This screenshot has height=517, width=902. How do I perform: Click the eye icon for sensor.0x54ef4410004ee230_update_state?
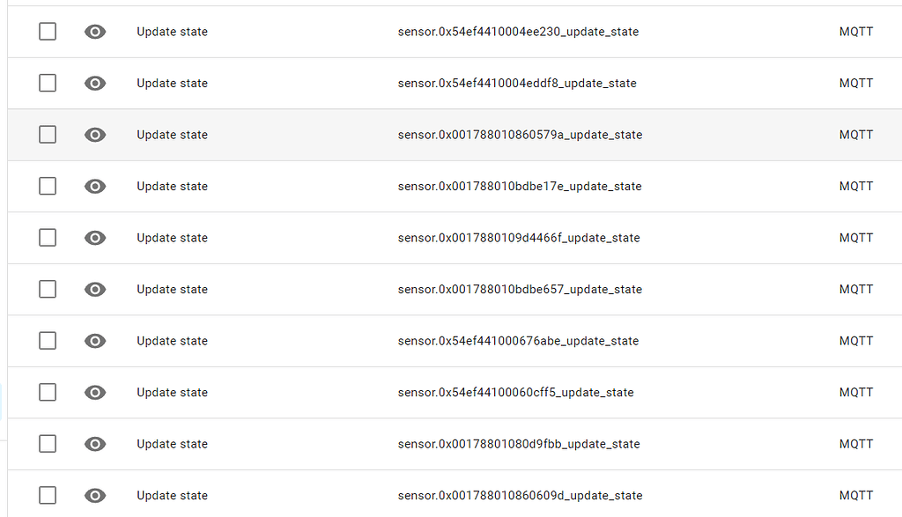click(x=94, y=31)
